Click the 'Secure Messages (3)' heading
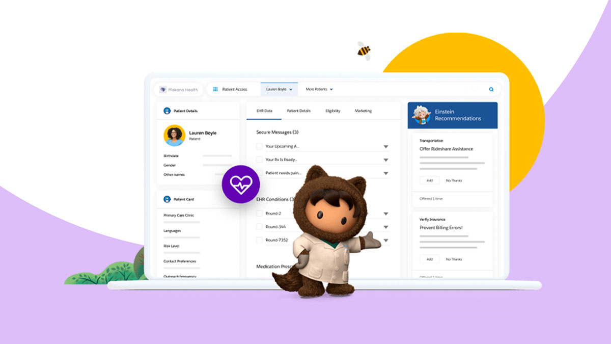 point(277,132)
